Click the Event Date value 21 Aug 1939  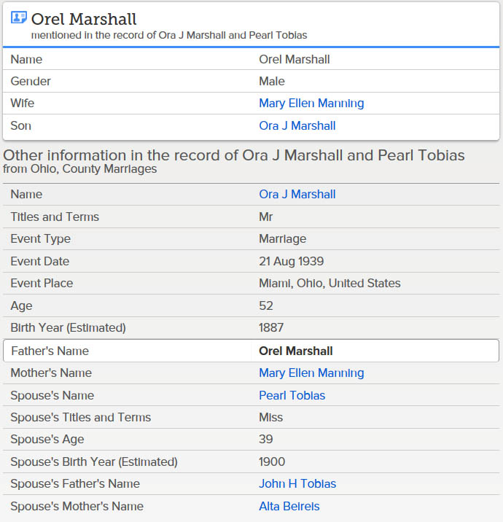(x=292, y=261)
